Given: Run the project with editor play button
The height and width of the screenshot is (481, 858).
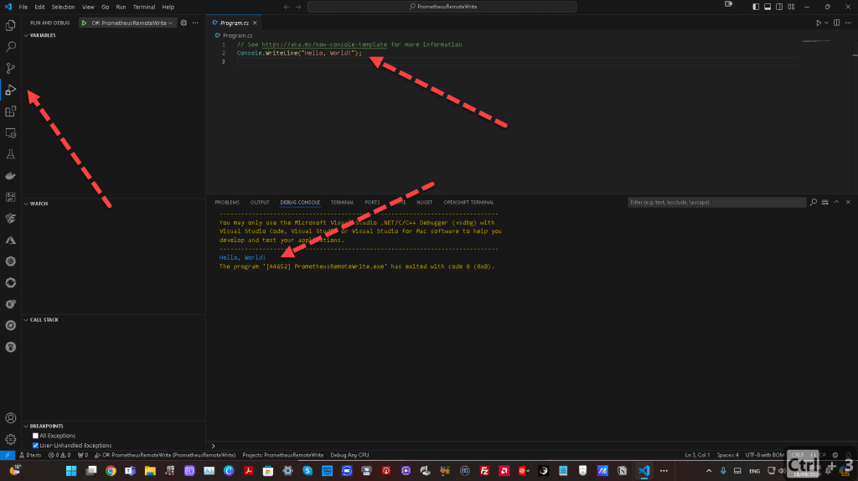Looking at the screenshot, I should point(819,23).
